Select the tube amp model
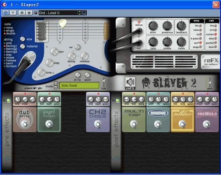221x175 pixels. [x=197, y=30]
